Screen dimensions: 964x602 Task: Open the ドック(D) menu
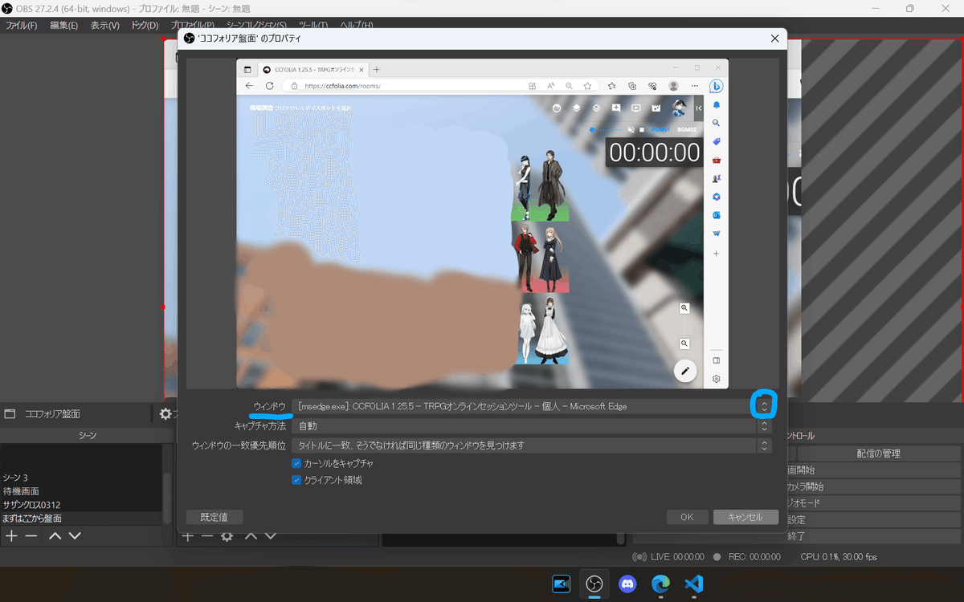click(145, 26)
